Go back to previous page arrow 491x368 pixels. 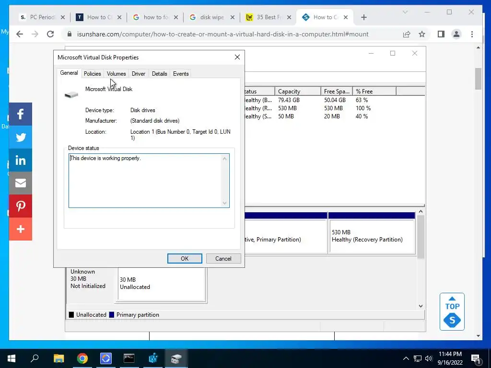(x=20, y=34)
